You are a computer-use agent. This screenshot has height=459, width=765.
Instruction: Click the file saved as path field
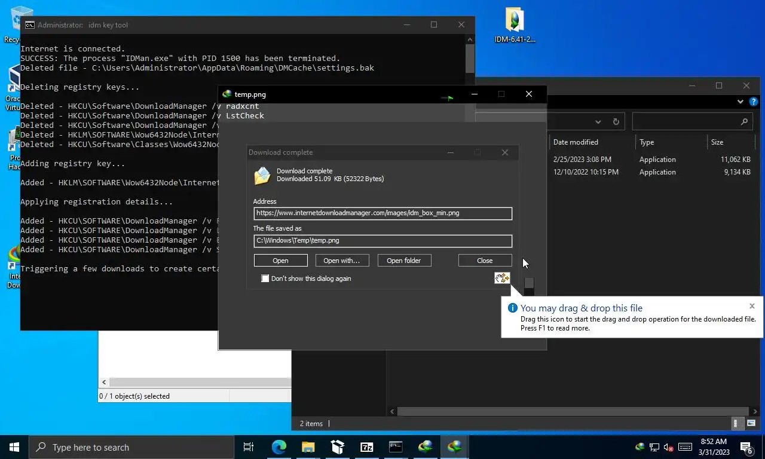click(x=382, y=241)
